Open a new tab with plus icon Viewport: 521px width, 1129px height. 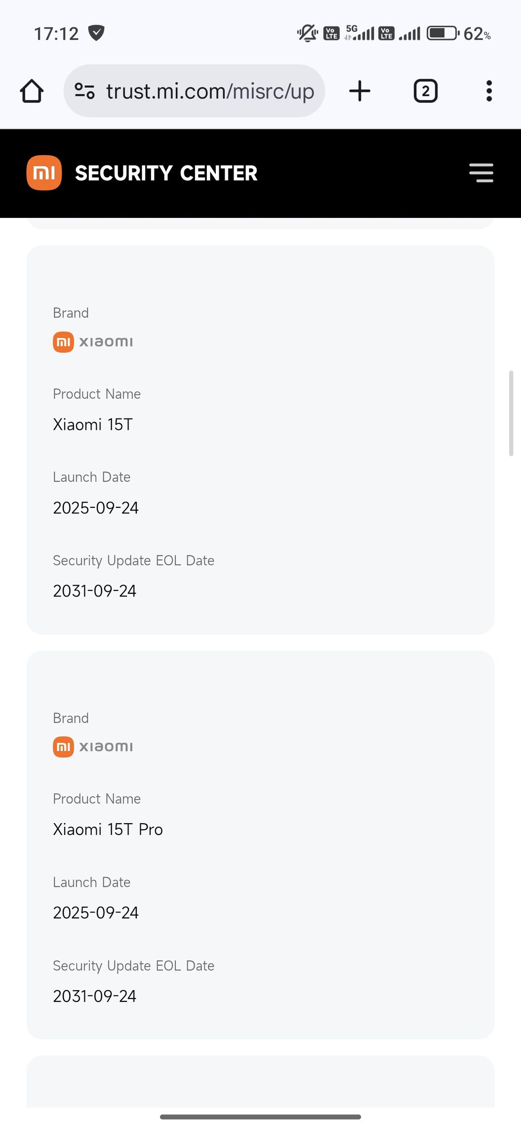coord(360,91)
